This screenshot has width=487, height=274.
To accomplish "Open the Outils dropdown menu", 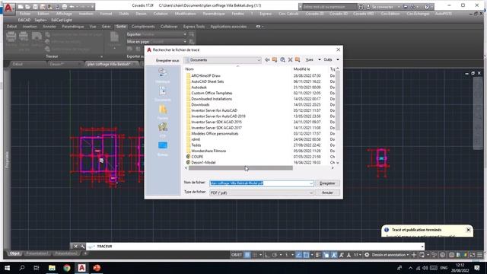I will point(331,59).
